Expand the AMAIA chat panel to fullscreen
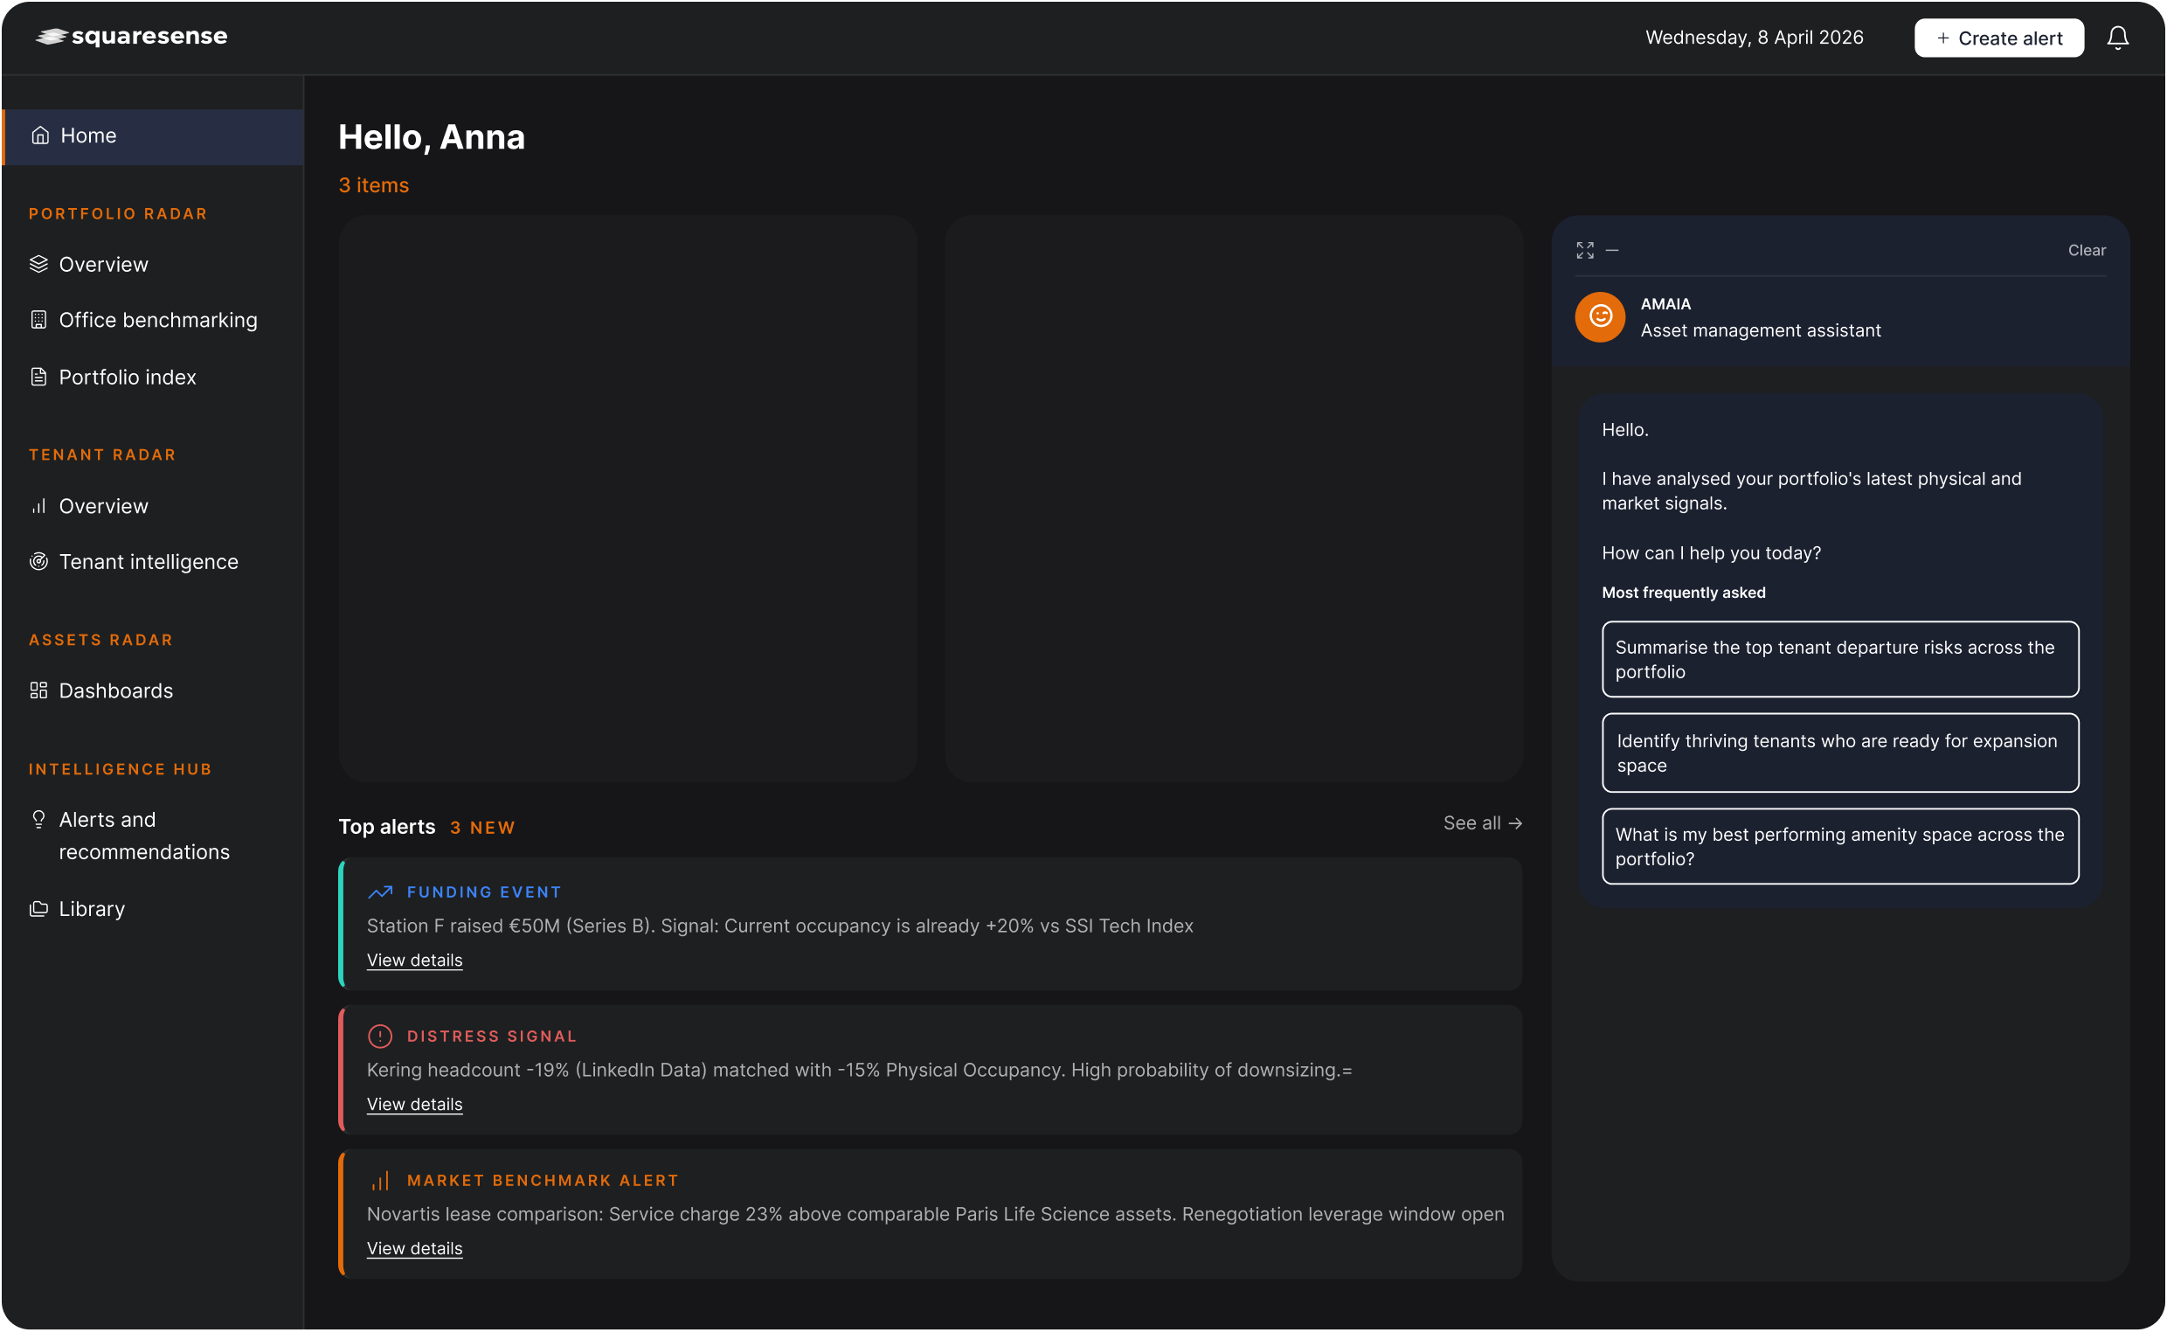 pos(1585,250)
